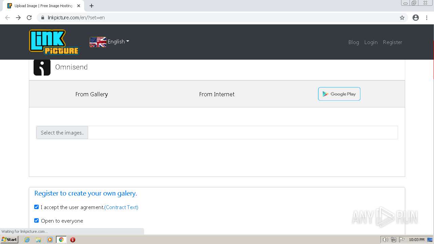Click the red Opera-style taskbar icon
The width and height of the screenshot is (434, 244).
[x=73, y=240]
